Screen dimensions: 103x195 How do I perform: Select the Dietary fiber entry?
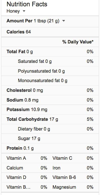click(34, 129)
